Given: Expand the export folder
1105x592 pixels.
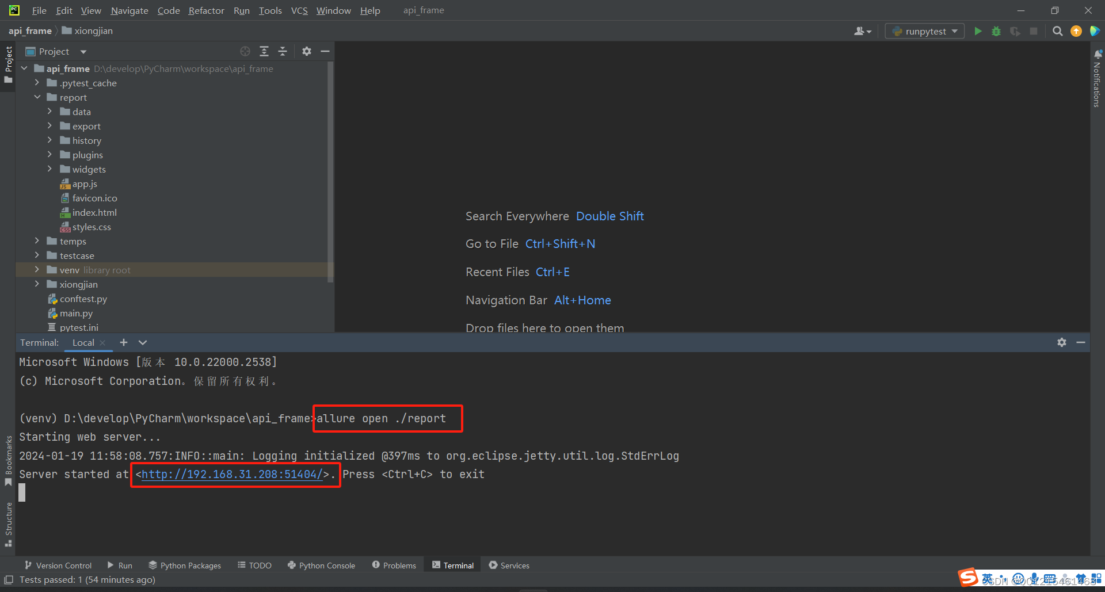Looking at the screenshot, I should 49,126.
